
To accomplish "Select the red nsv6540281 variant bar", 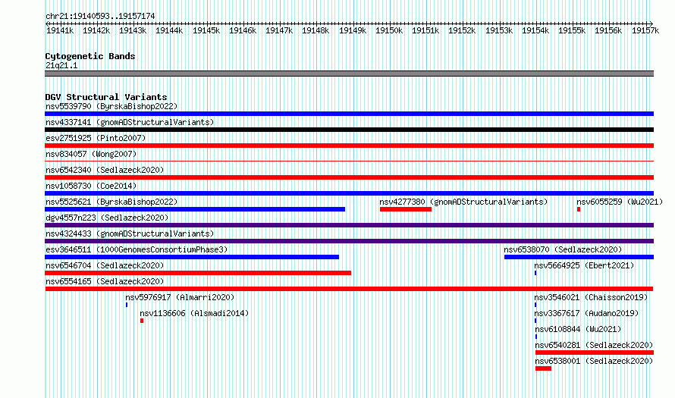I will click(595, 353).
